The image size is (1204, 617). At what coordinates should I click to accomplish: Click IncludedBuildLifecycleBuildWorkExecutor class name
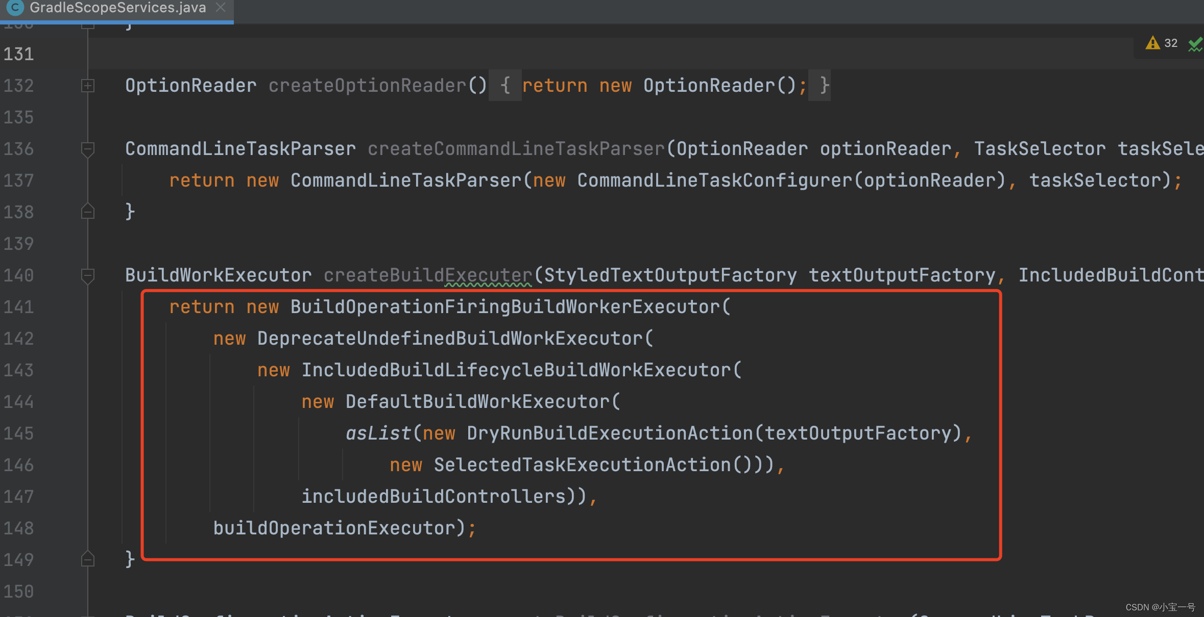[x=516, y=370]
